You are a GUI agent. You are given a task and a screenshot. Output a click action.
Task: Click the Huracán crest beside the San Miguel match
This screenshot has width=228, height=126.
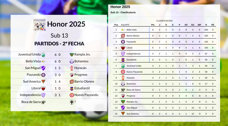point(72,68)
